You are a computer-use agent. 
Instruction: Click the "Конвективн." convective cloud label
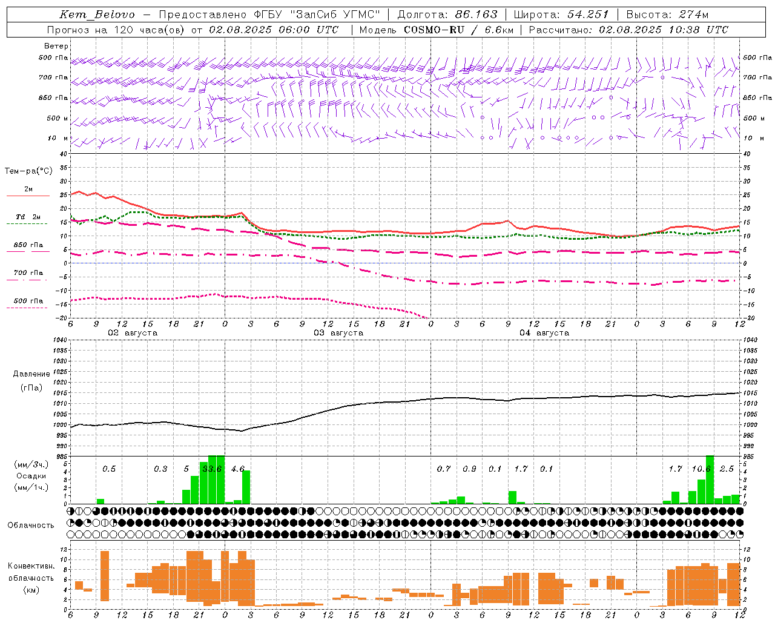pos(31,566)
